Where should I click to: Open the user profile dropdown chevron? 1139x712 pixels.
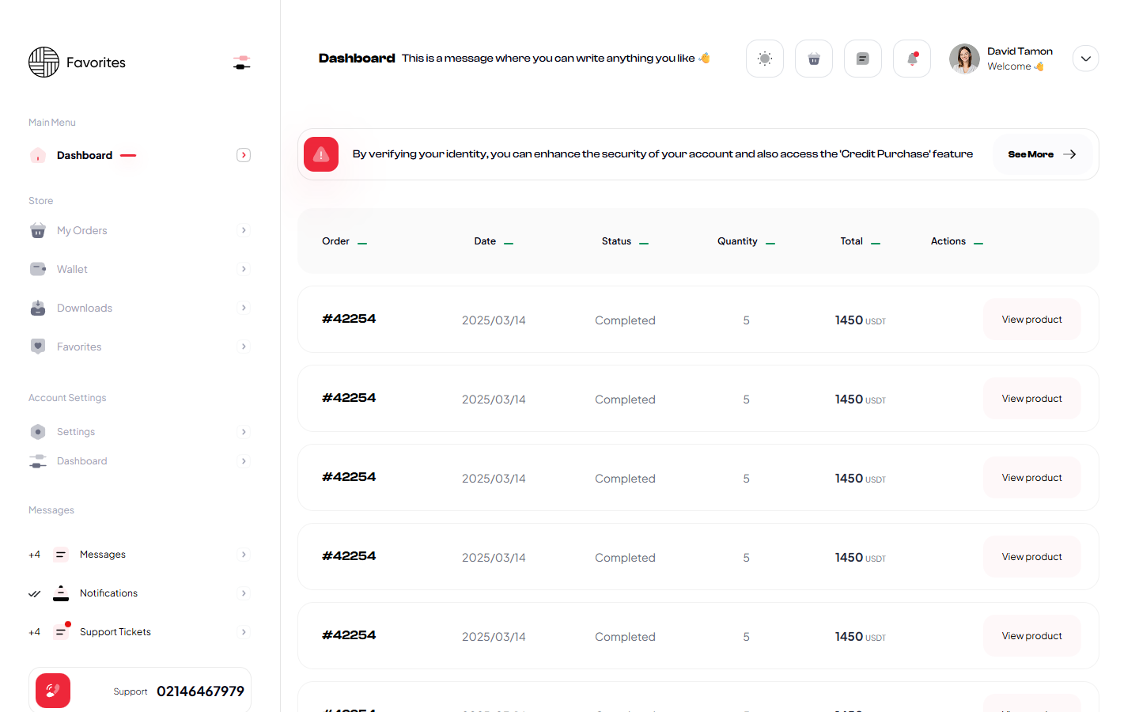click(x=1085, y=59)
